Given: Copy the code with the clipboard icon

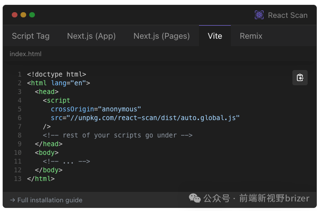Looking at the screenshot, I should pyautogui.click(x=300, y=77).
